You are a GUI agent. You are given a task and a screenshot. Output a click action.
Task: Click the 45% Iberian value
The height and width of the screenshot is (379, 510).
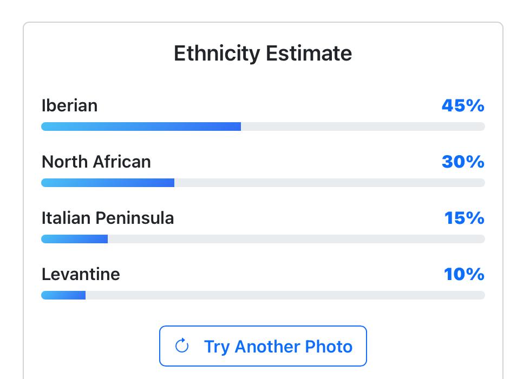[462, 105]
